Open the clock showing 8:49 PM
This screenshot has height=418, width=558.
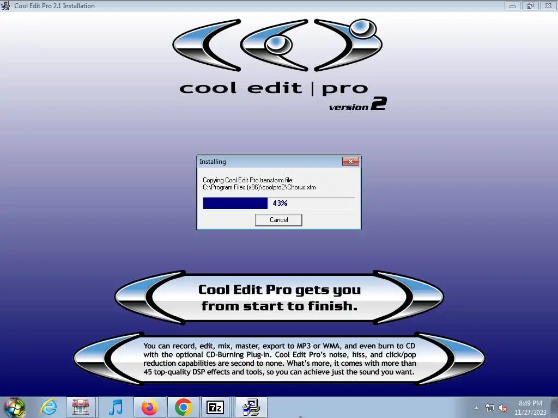point(530,408)
